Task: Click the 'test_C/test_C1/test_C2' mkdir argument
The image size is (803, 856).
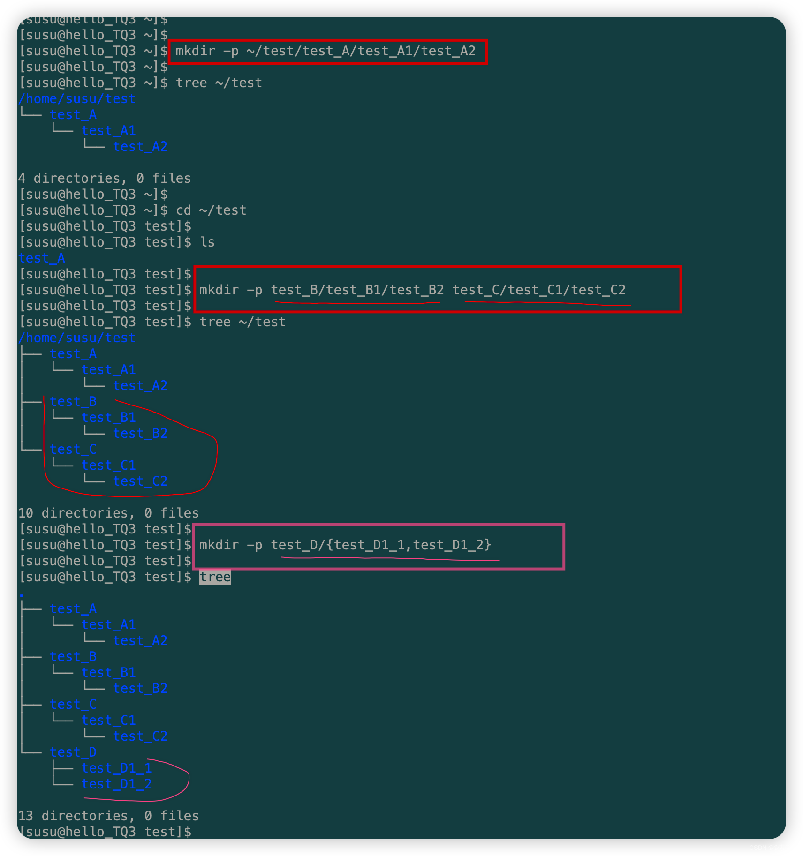Action: coord(539,290)
